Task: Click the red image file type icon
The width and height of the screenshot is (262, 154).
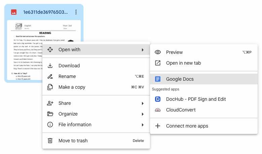Action: point(14,12)
